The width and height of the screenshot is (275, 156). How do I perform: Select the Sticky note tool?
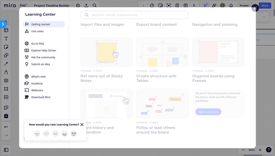click(6, 47)
